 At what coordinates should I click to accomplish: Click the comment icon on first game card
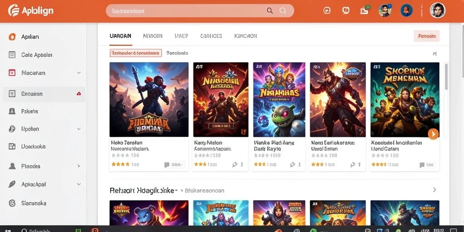point(167,164)
